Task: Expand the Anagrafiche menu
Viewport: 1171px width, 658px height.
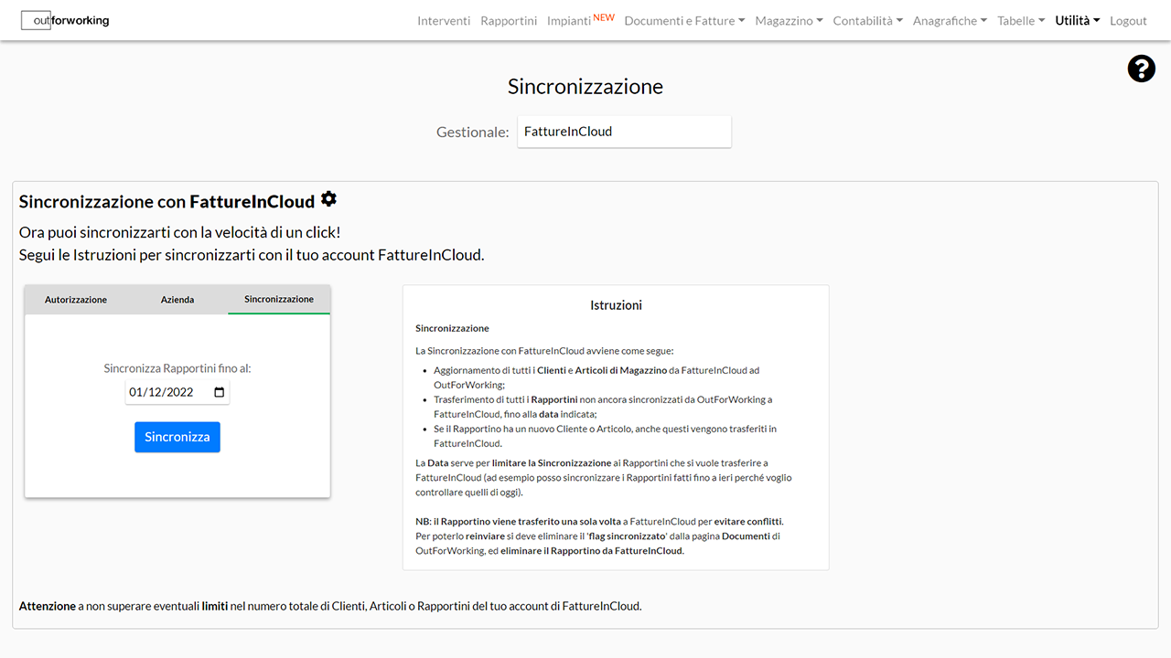Action: (x=950, y=20)
